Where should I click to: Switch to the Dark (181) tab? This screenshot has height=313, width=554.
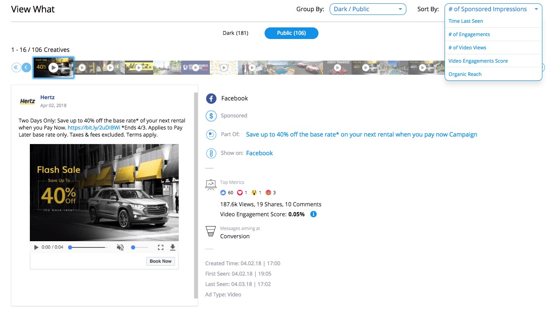pyautogui.click(x=236, y=33)
